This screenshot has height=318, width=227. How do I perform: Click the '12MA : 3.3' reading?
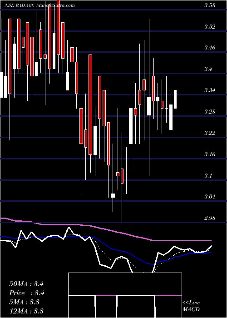coord(26,311)
